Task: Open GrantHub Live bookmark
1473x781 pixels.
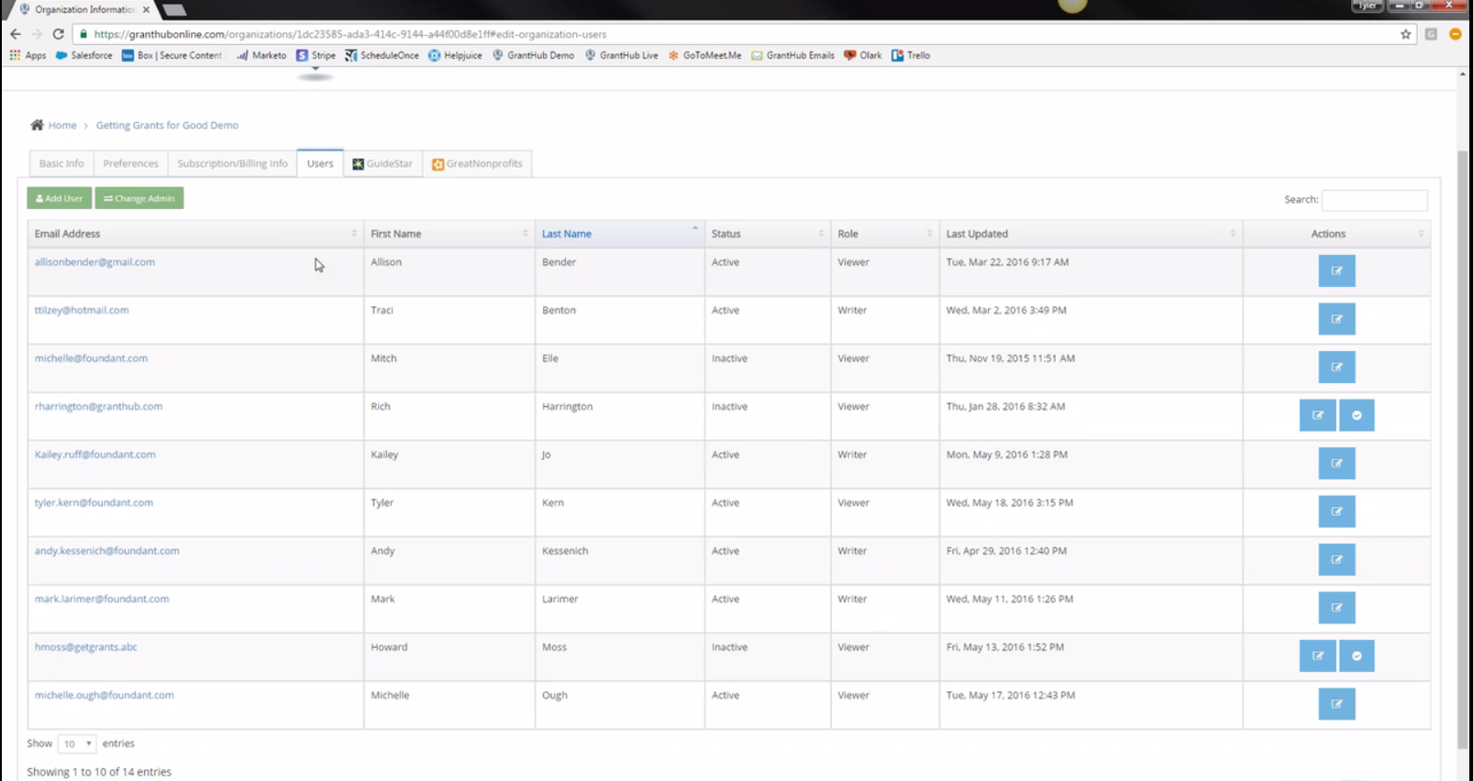Action: coord(621,55)
